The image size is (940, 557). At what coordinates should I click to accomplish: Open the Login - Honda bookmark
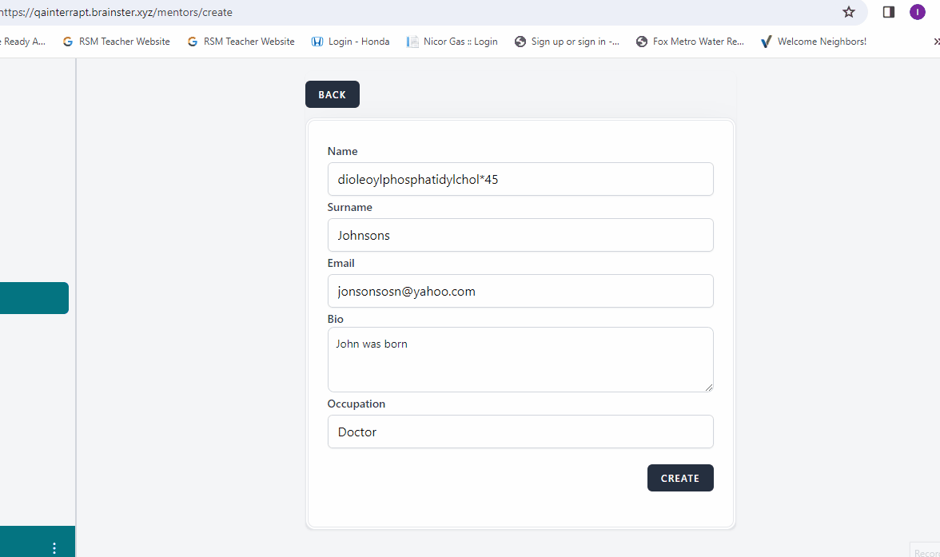click(x=350, y=42)
